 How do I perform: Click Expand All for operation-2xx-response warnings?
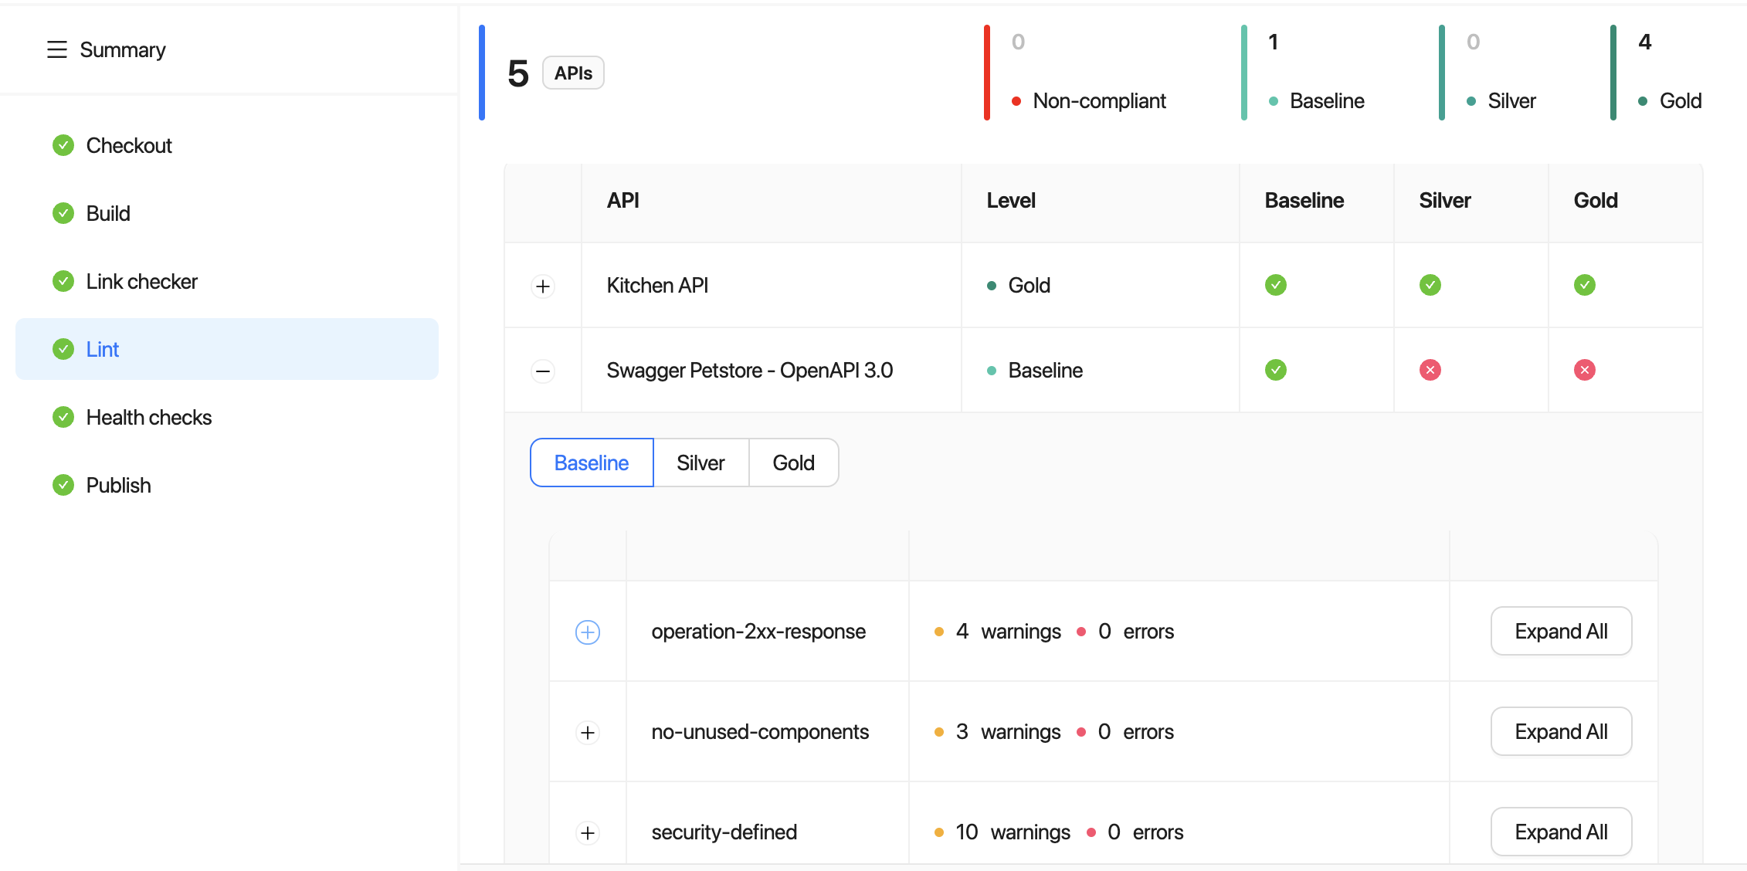tap(1560, 632)
